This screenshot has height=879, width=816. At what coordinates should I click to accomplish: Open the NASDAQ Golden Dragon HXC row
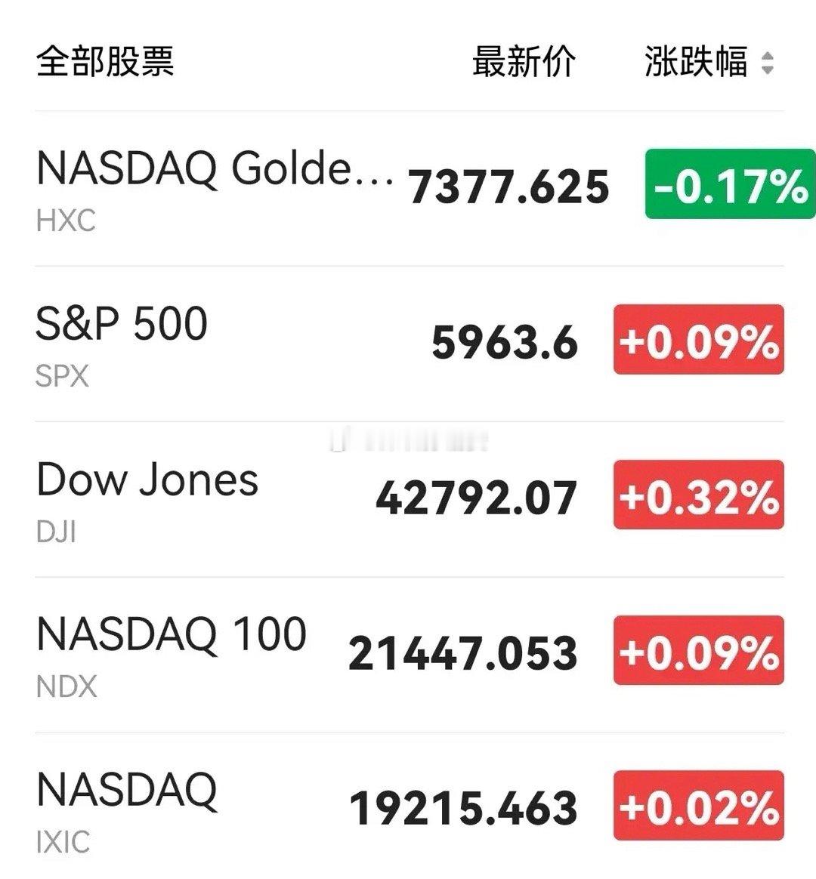click(410, 188)
